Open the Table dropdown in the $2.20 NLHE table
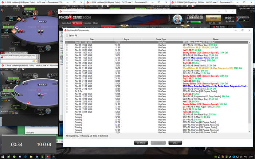255x159 pixels. point(177,6)
